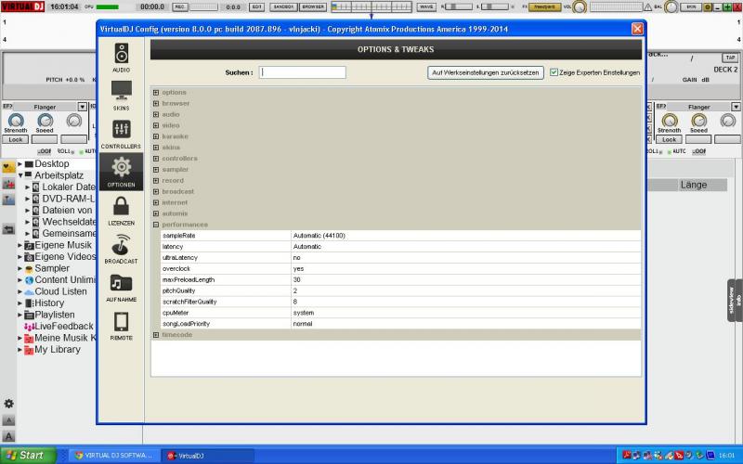Viewport: 743px width, 464px height.
Task: Click the Eigene Videos folder icon
Action: tap(29, 257)
